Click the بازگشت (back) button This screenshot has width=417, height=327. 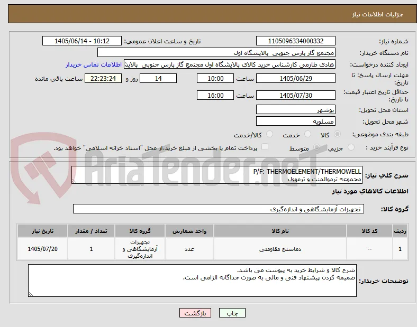[195, 313]
